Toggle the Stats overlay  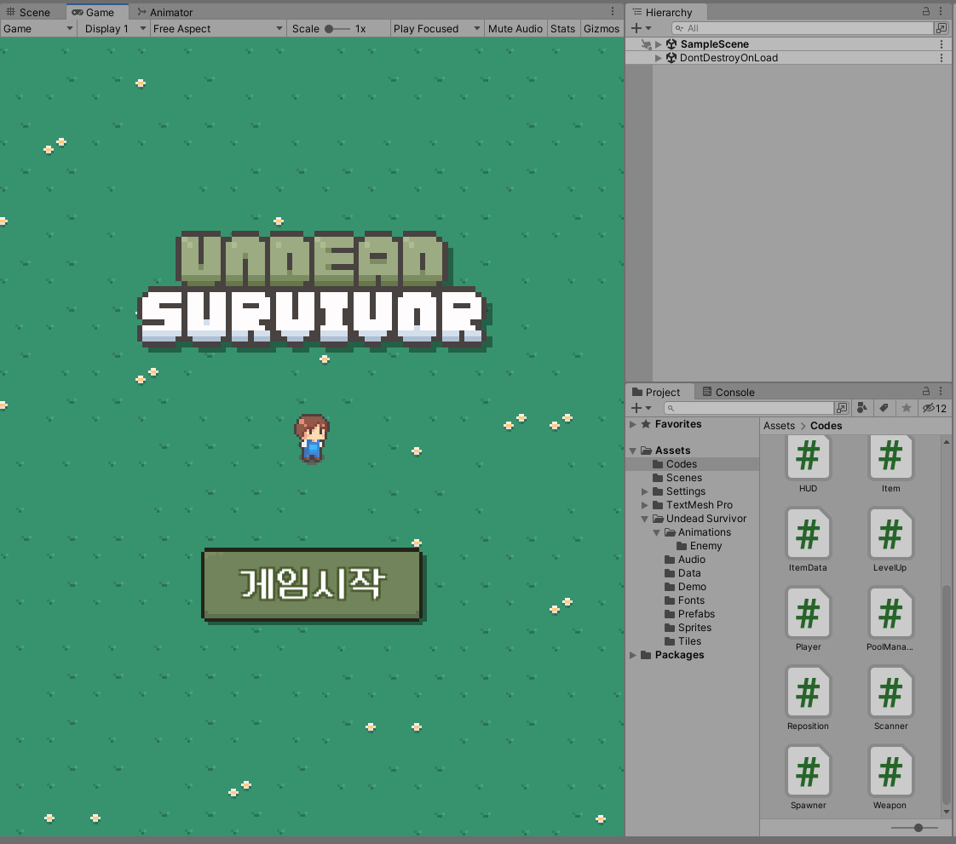(x=562, y=29)
